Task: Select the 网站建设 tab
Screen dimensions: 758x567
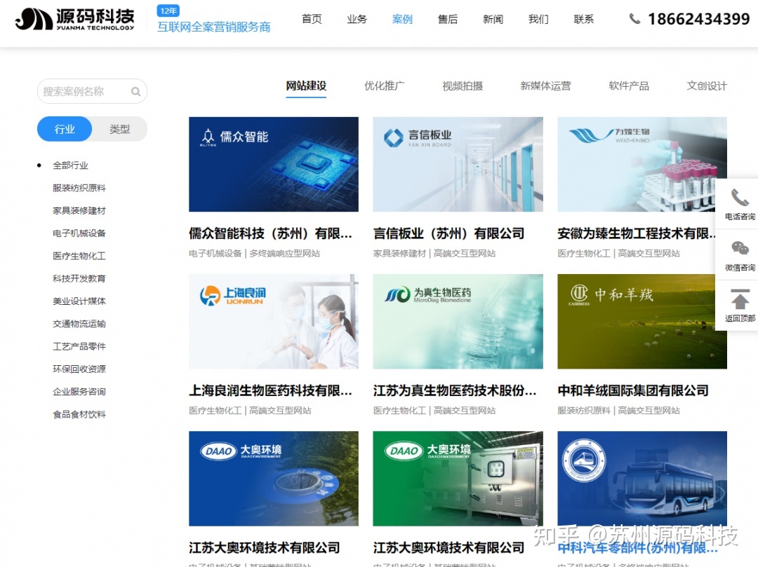Action: pyautogui.click(x=306, y=86)
